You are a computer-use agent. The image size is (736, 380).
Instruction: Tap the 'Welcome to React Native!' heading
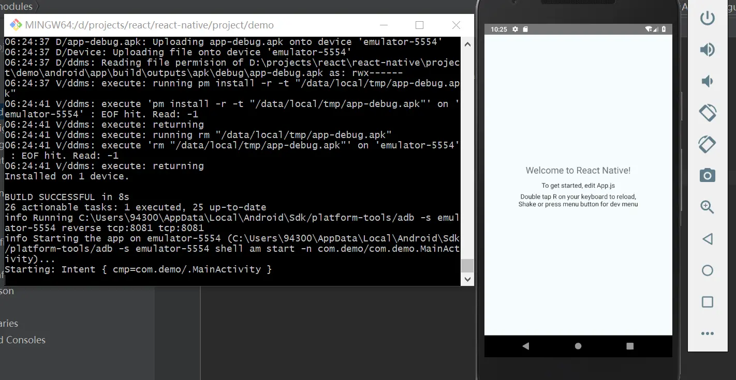pyautogui.click(x=578, y=171)
